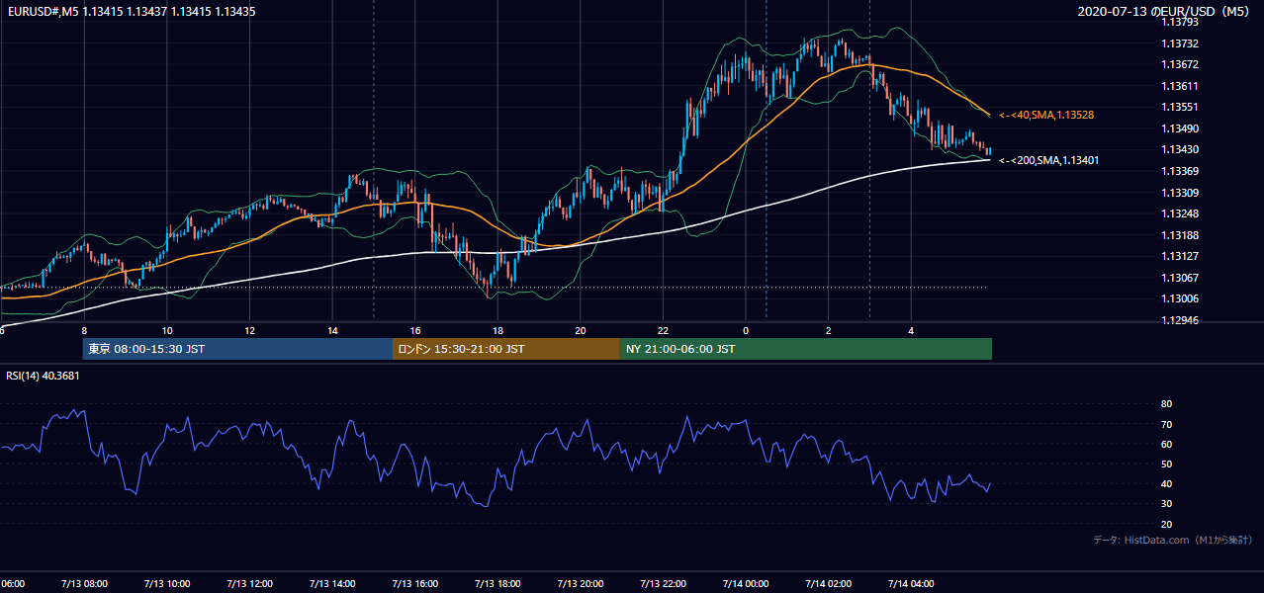Click RSI scale value 60
This screenshot has width=1264, height=593.
[1166, 444]
